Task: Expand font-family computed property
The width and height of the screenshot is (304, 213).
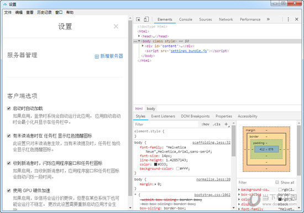Action: [x=239, y=209]
